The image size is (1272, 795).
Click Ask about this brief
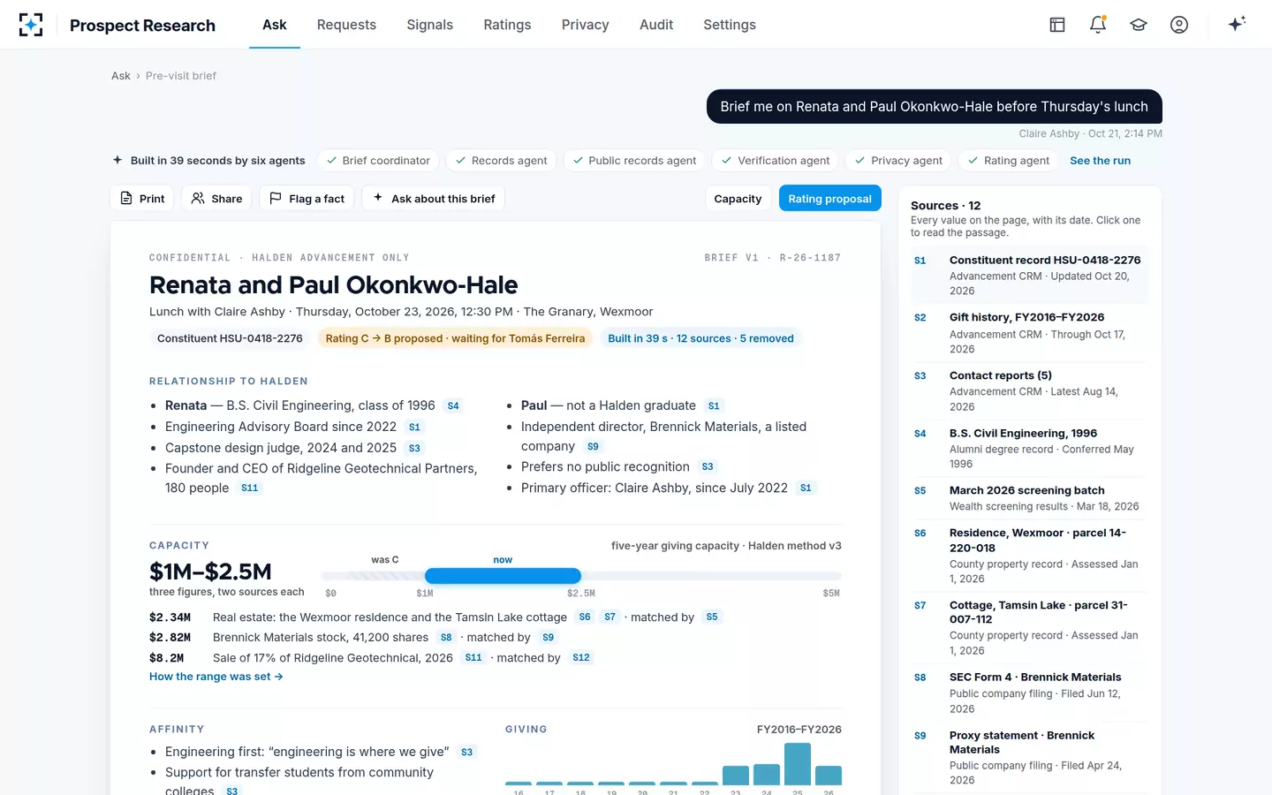[434, 199]
